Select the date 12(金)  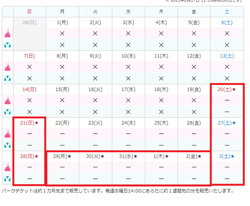click(x=194, y=56)
